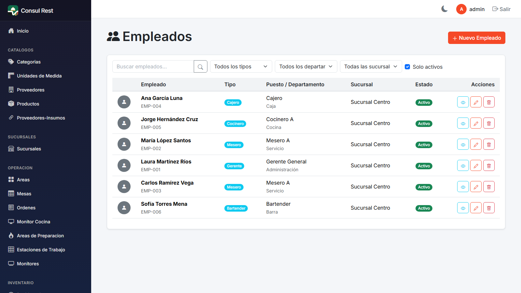The height and width of the screenshot is (293, 521).
Task: Click the Empleado column header
Action: (x=153, y=84)
